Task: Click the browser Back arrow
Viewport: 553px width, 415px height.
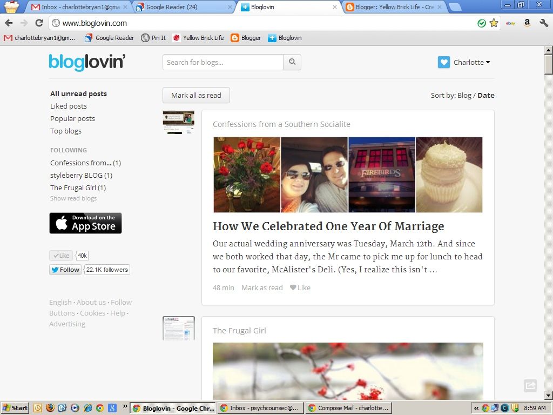Action: (x=9, y=23)
